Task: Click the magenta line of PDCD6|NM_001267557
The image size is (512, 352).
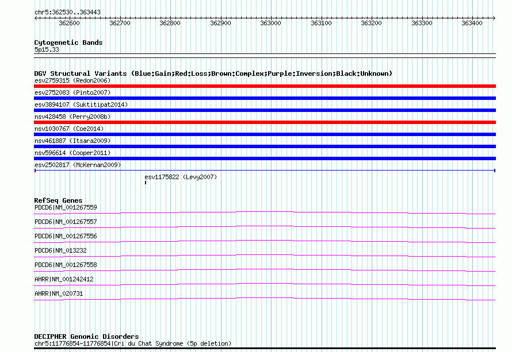Action: tap(265, 227)
